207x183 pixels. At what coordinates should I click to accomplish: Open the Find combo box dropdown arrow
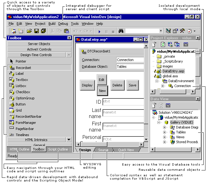(x=161, y=31)
